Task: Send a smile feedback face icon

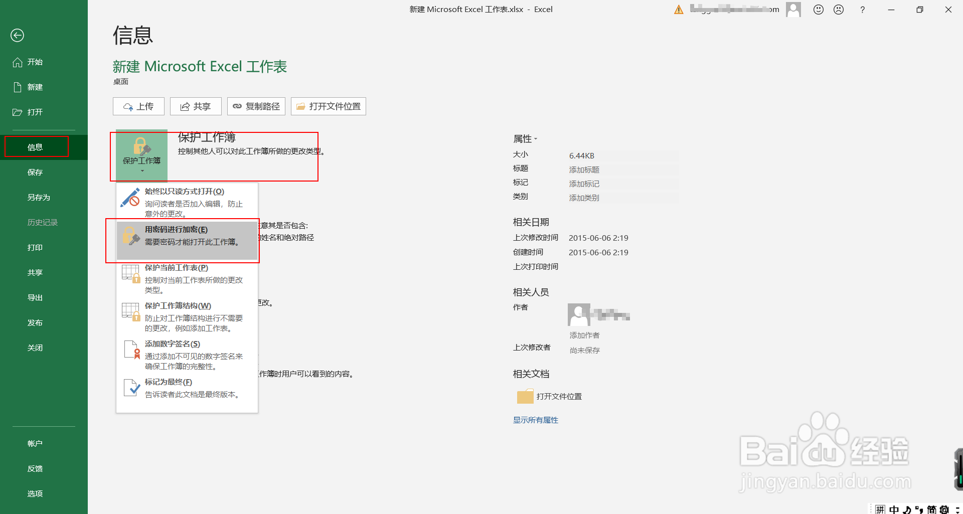Action: (x=819, y=10)
